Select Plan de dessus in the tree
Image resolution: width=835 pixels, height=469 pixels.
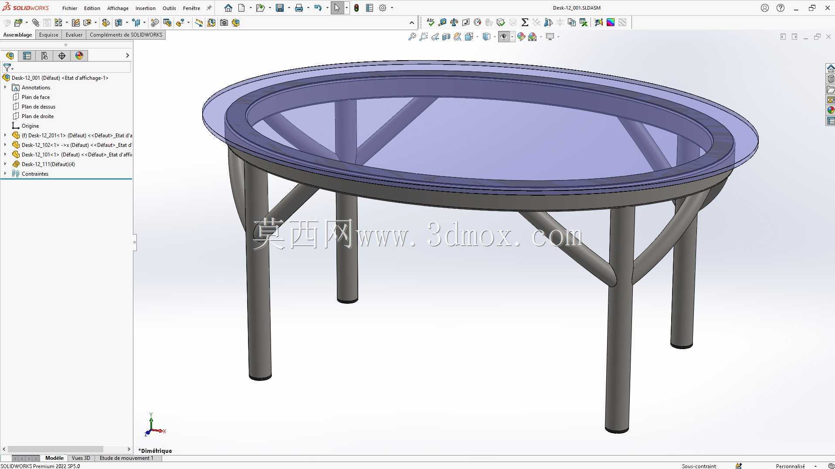point(38,107)
